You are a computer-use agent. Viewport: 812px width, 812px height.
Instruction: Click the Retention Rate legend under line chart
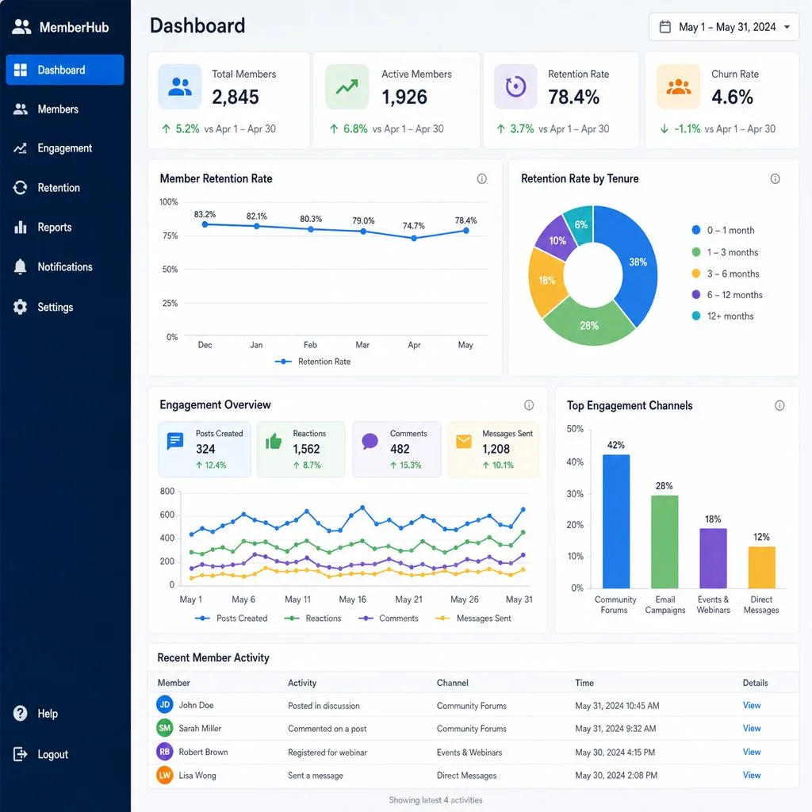coord(312,362)
